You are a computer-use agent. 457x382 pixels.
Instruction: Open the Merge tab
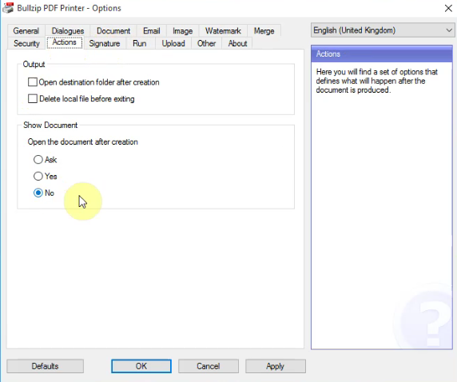tap(264, 31)
